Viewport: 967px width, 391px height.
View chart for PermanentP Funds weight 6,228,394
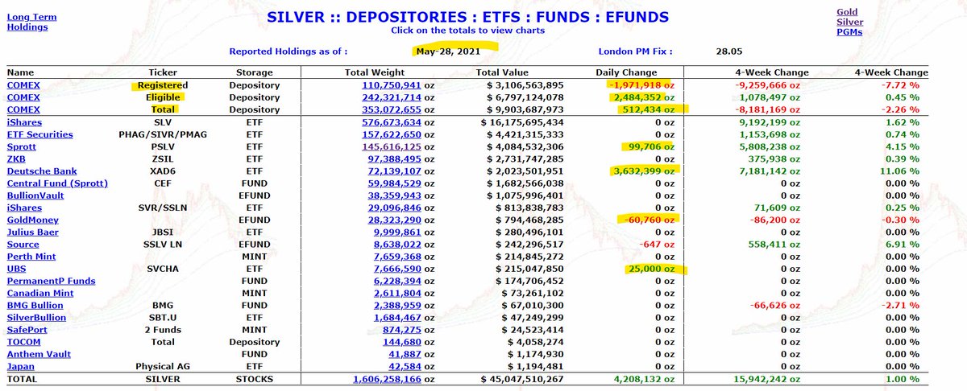(397, 281)
